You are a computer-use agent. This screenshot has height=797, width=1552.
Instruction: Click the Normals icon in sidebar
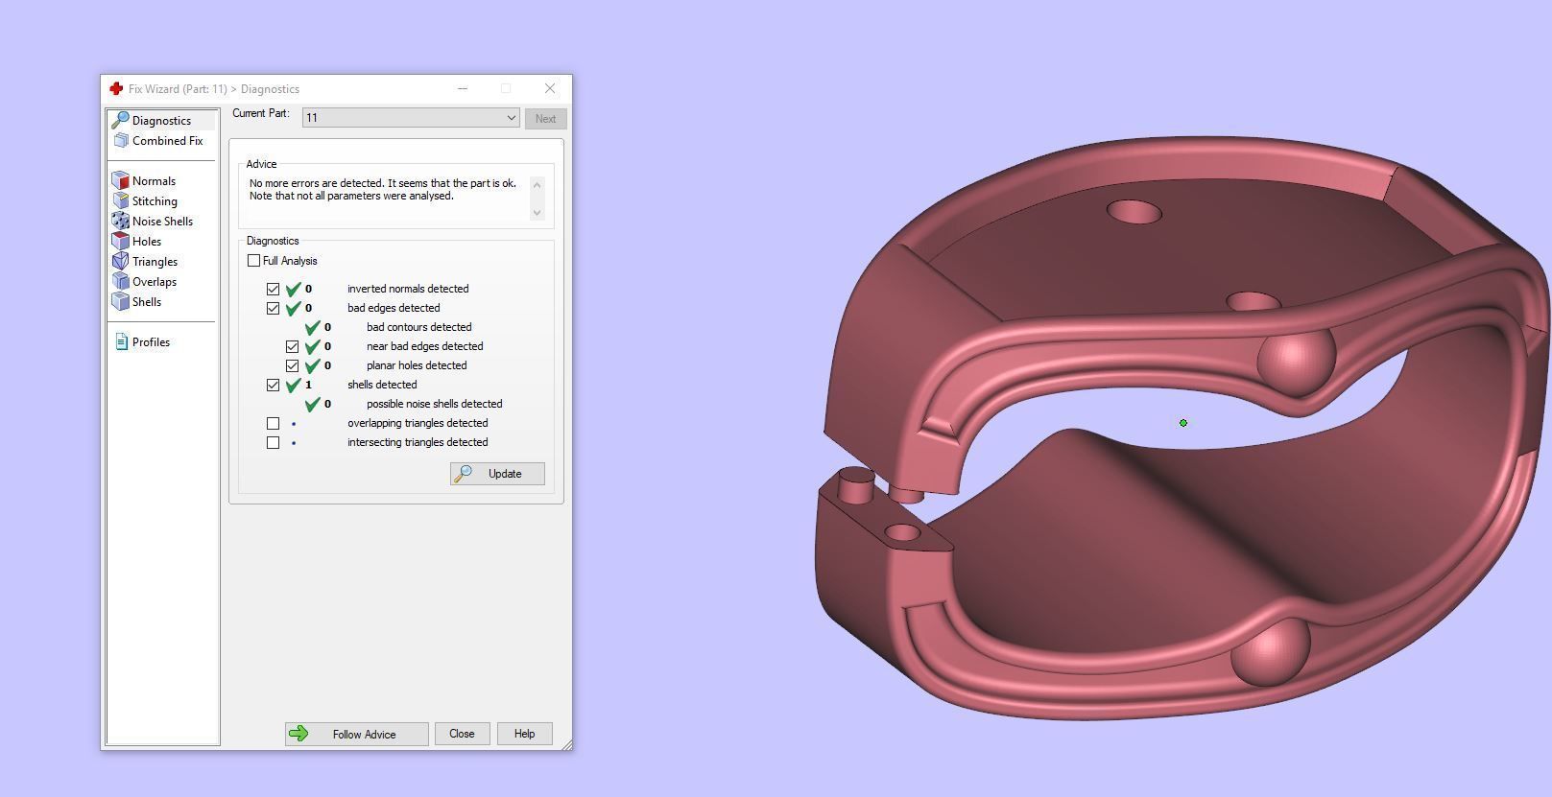tap(120, 180)
